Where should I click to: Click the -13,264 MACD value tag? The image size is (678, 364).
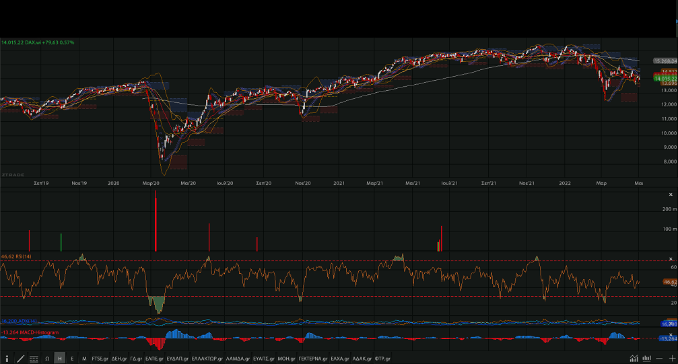coord(668,338)
